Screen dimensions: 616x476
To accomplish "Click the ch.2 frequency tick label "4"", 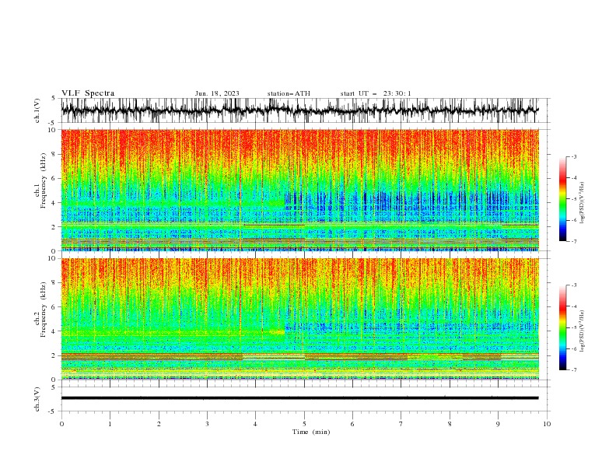I will pos(54,331).
